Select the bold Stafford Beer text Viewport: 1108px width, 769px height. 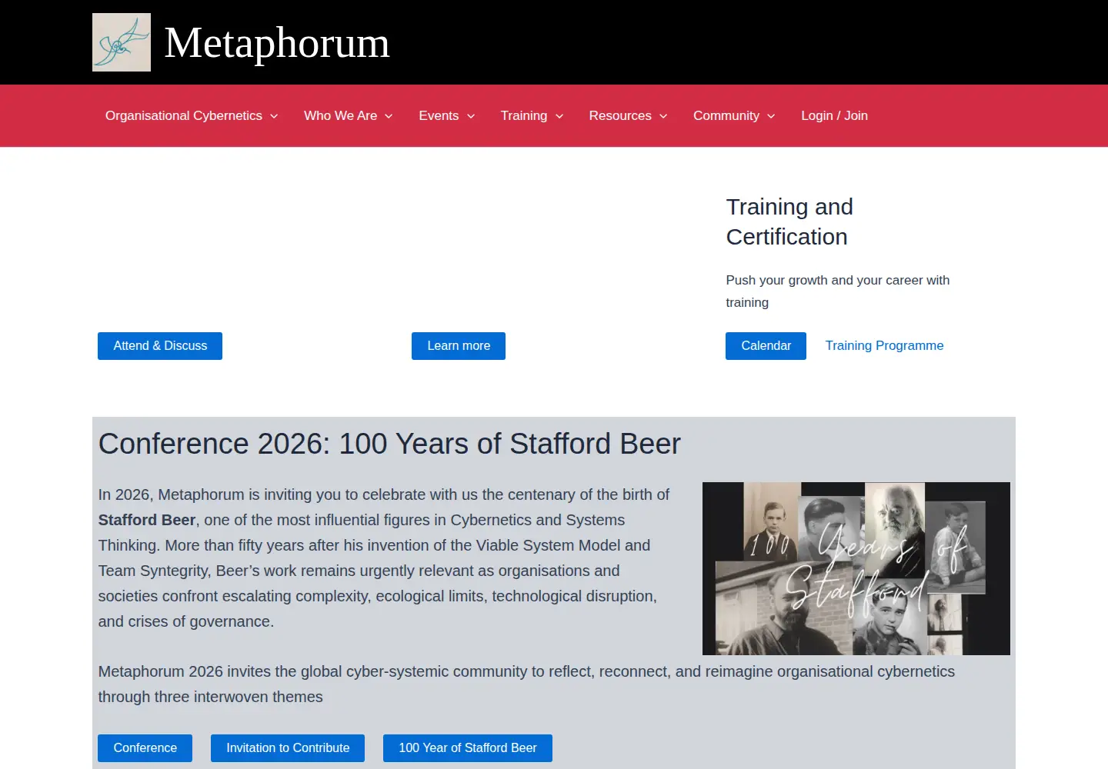click(147, 520)
